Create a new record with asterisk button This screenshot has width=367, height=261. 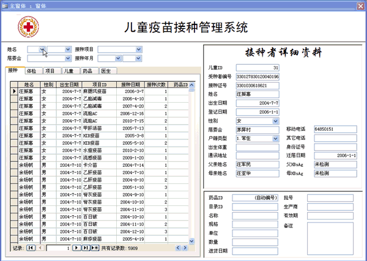[x=95, y=248]
